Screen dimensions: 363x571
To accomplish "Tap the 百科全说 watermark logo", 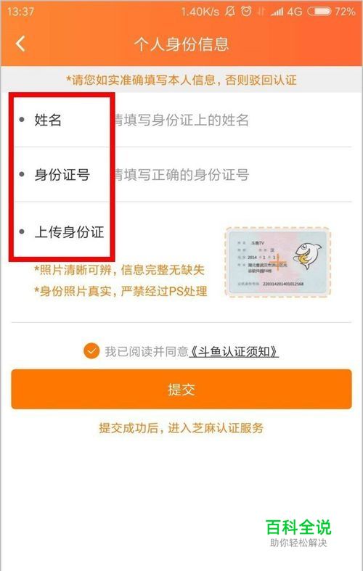I will tap(298, 533).
